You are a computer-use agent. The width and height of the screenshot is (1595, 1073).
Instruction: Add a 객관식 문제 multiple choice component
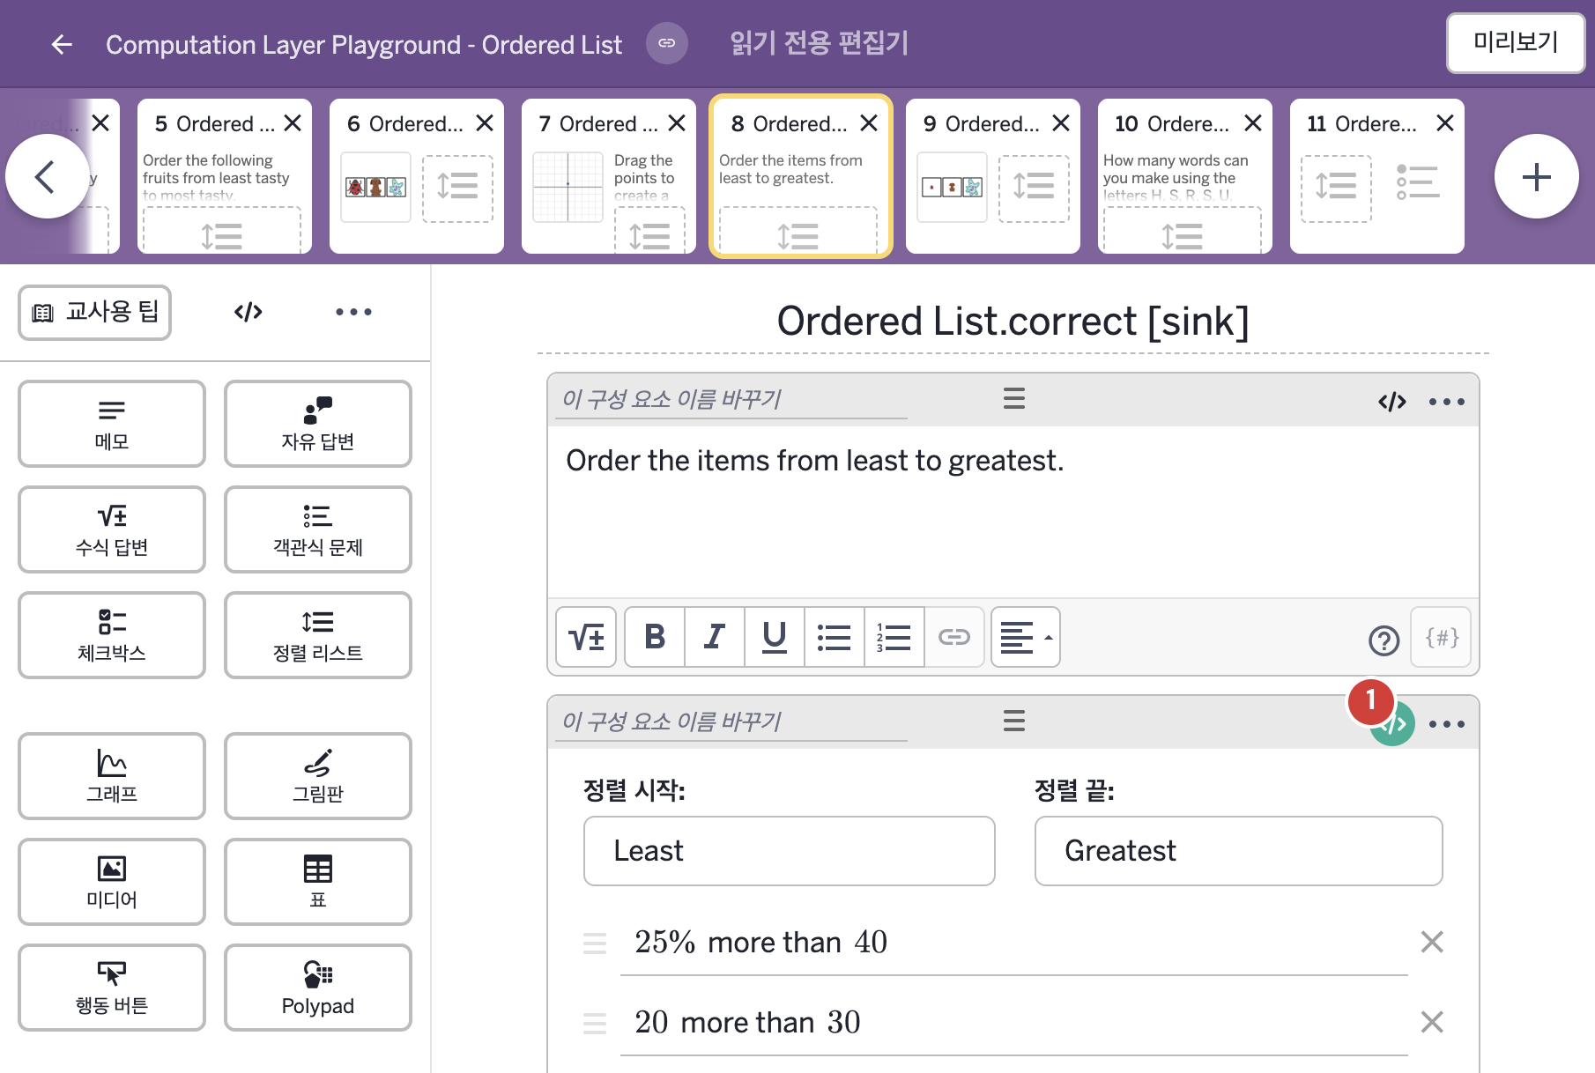point(318,529)
